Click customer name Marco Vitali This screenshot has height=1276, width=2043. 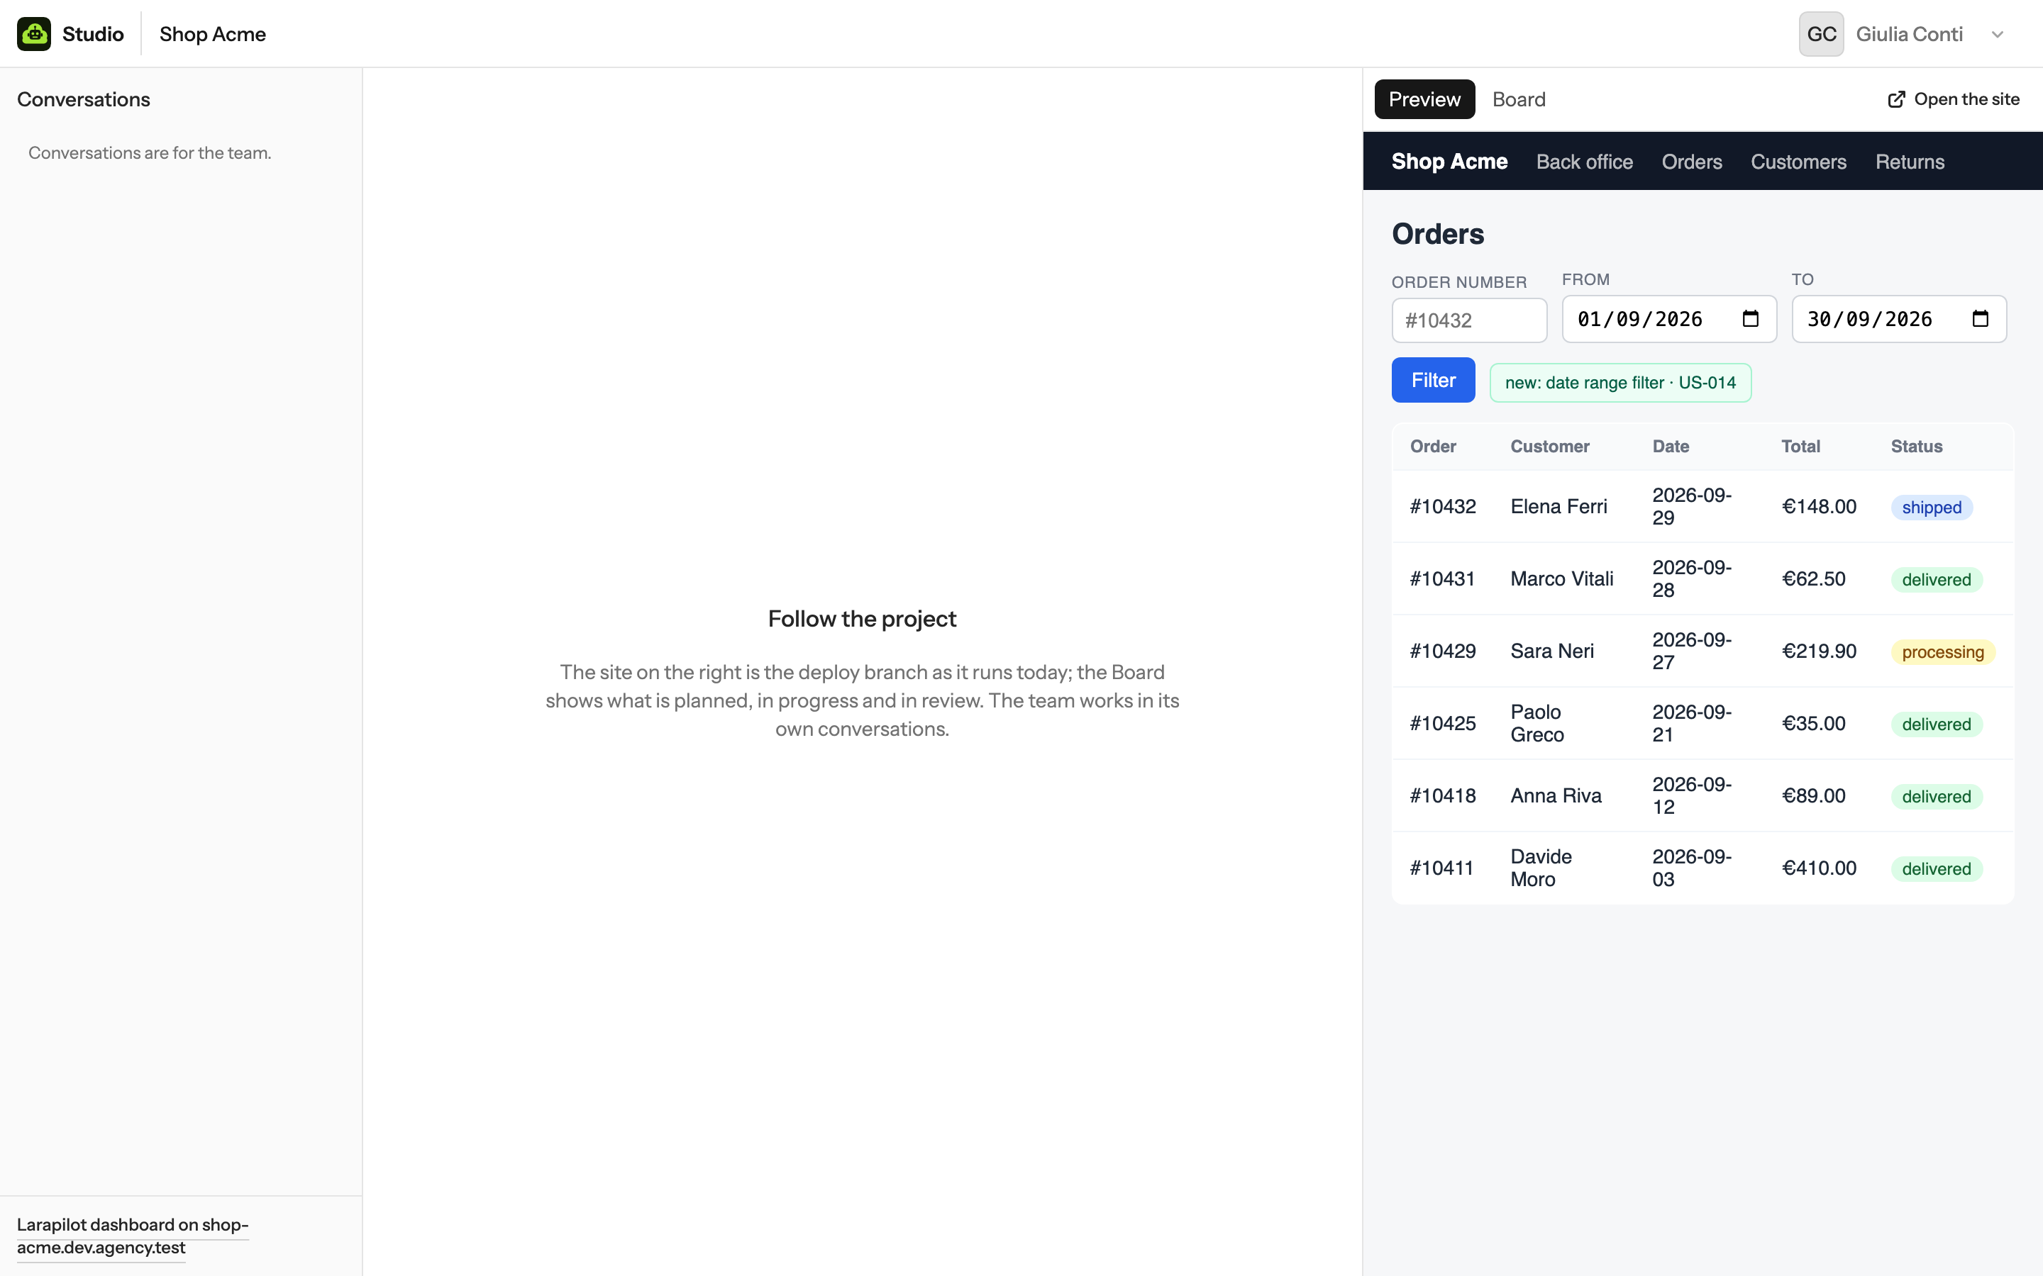(x=1562, y=579)
